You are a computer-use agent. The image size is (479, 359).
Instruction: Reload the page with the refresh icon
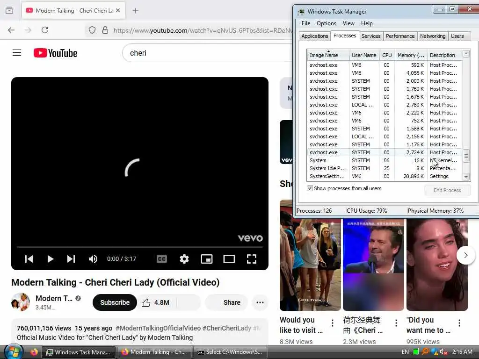point(45,30)
